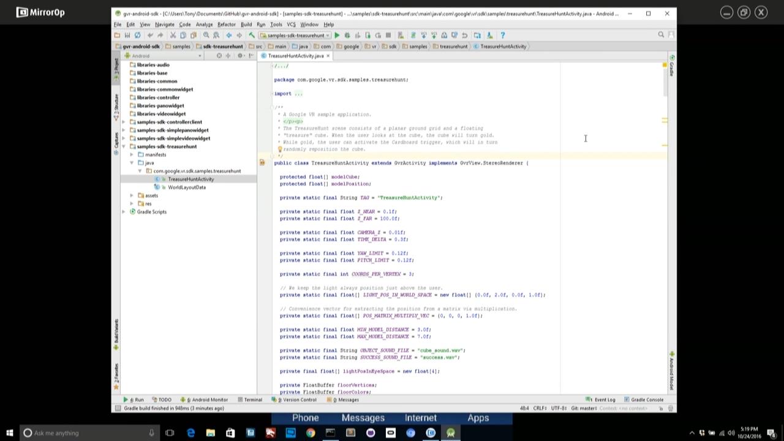Screen dimensions: 784x441
Task: Open the Gradle Console
Action: tap(644, 399)
